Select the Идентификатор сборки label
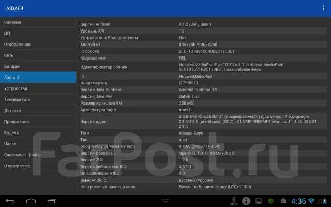331x207 pixels. 103,67
